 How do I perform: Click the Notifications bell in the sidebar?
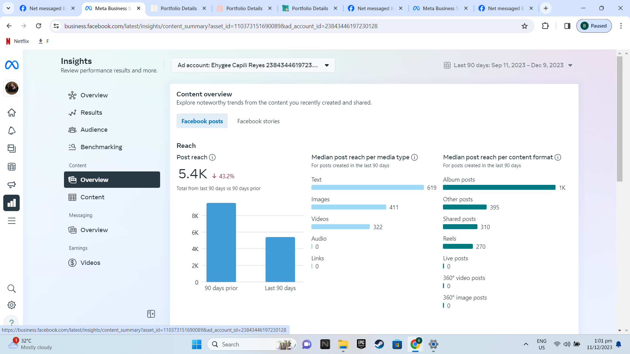pos(12,131)
